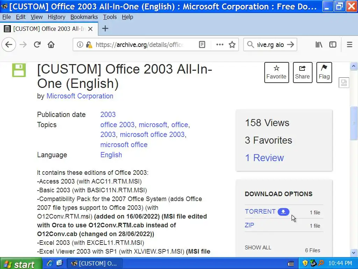Open the View menu
The width and height of the screenshot is (358, 269).
tap(37, 17)
